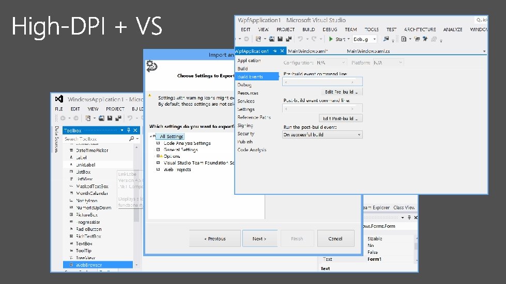
Task: Click the Toolbox search magnifier icon
Action: click(x=131, y=139)
